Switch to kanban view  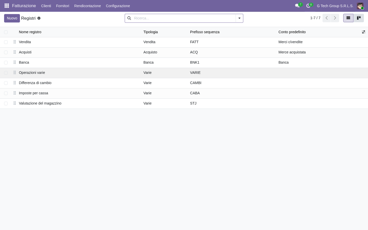[x=359, y=18]
